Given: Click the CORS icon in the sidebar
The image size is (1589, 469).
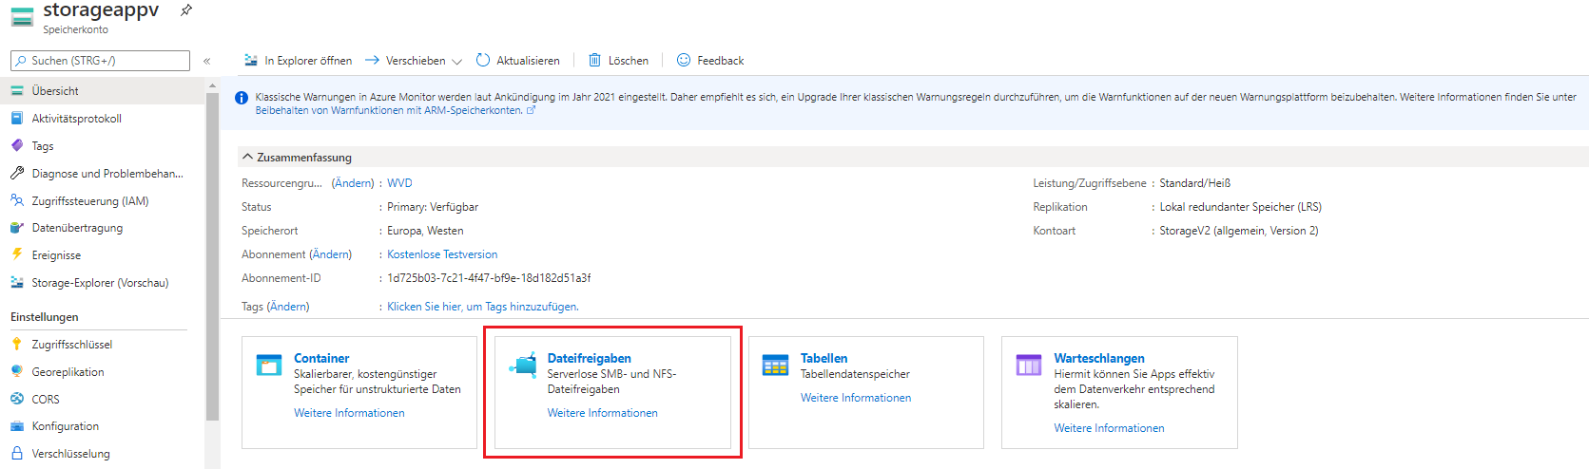Looking at the screenshot, I should [x=17, y=399].
